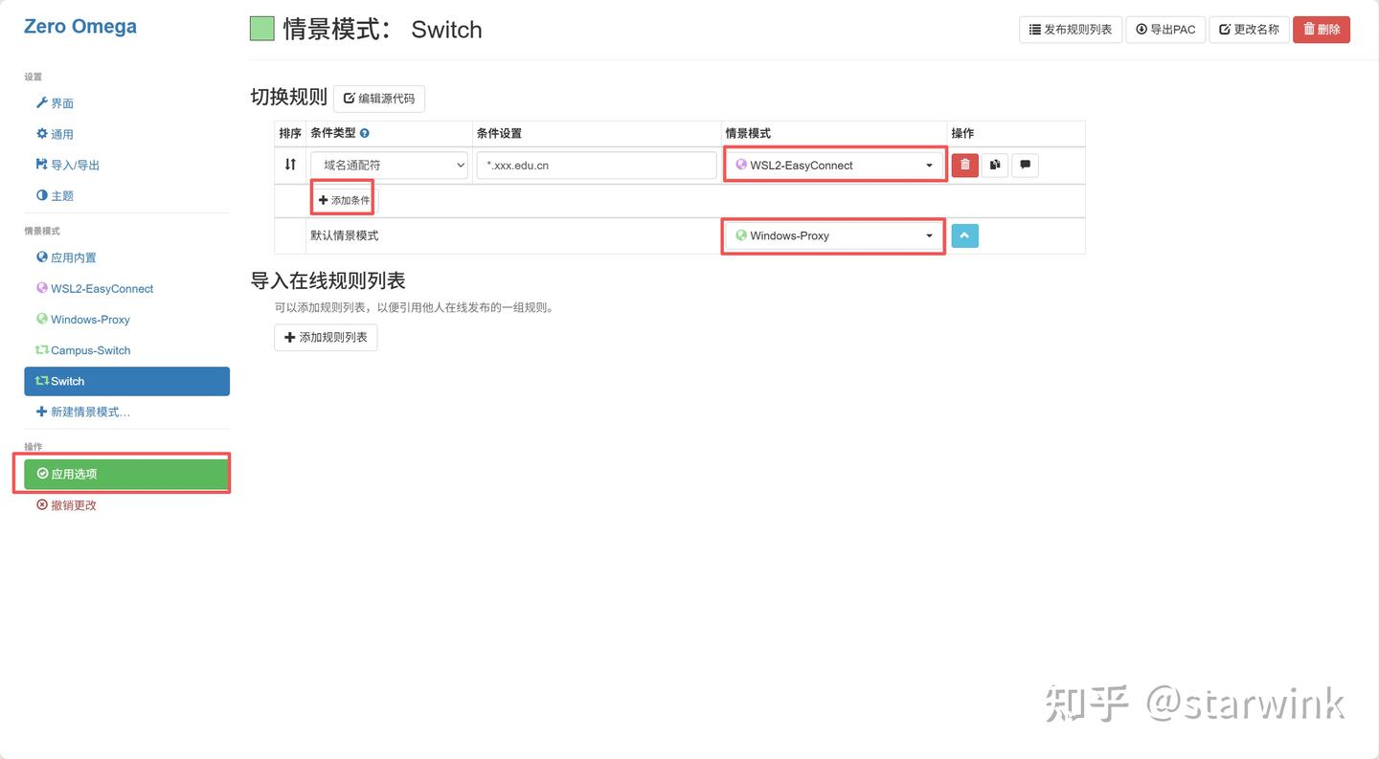Click the *.xxx.edu.cn condition input field
The height and width of the screenshot is (759, 1379).
pos(597,165)
